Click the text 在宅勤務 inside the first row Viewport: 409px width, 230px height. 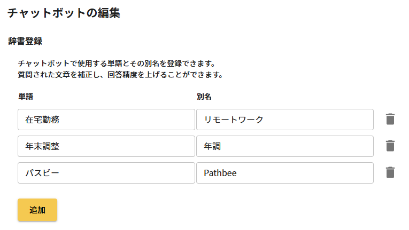click(42, 120)
